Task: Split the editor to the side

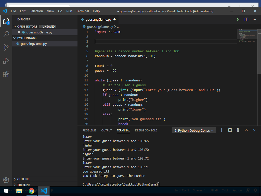Action: pyautogui.click(x=246, y=19)
